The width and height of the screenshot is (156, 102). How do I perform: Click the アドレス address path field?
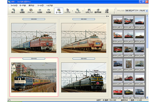point(135,11)
